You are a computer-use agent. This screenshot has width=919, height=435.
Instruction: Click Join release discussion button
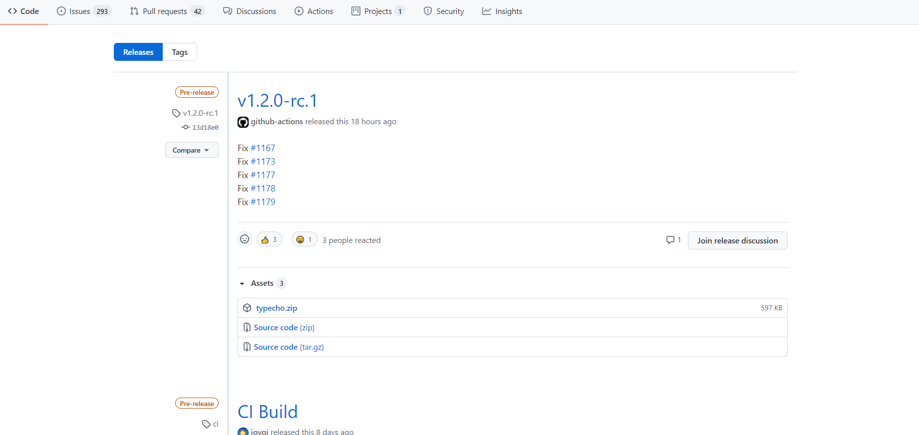737,240
